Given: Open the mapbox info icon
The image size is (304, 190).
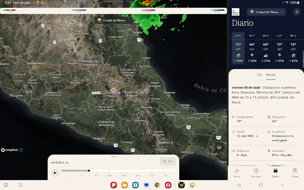Looking at the screenshot, I should click(x=21, y=150).
